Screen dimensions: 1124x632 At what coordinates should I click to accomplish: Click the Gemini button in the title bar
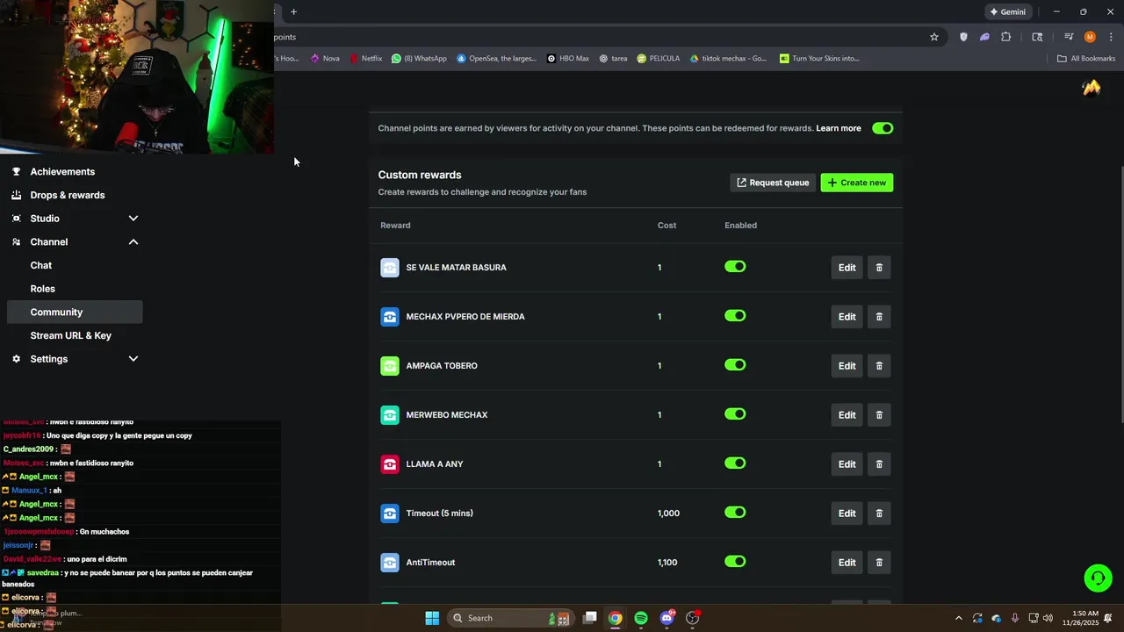click(1007, 12)
